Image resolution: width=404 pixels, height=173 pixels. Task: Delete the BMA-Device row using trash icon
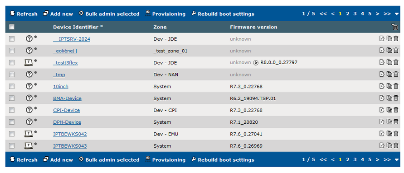click(x=396, y=98)
